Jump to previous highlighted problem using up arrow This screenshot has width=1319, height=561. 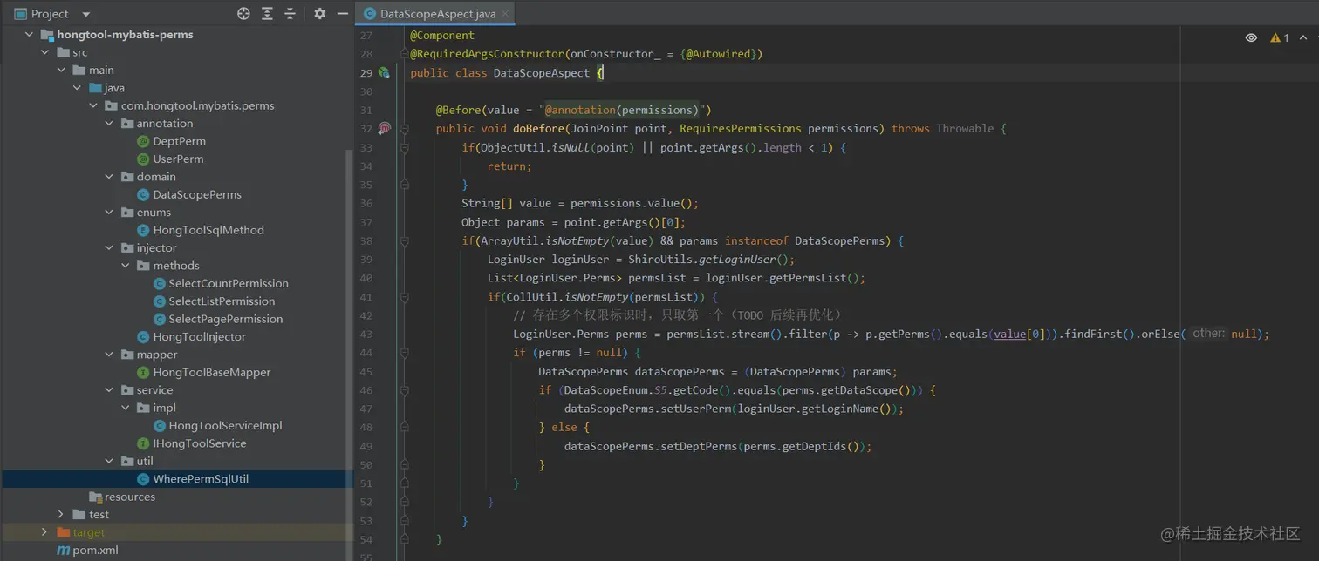click(x=1303, y=37)
